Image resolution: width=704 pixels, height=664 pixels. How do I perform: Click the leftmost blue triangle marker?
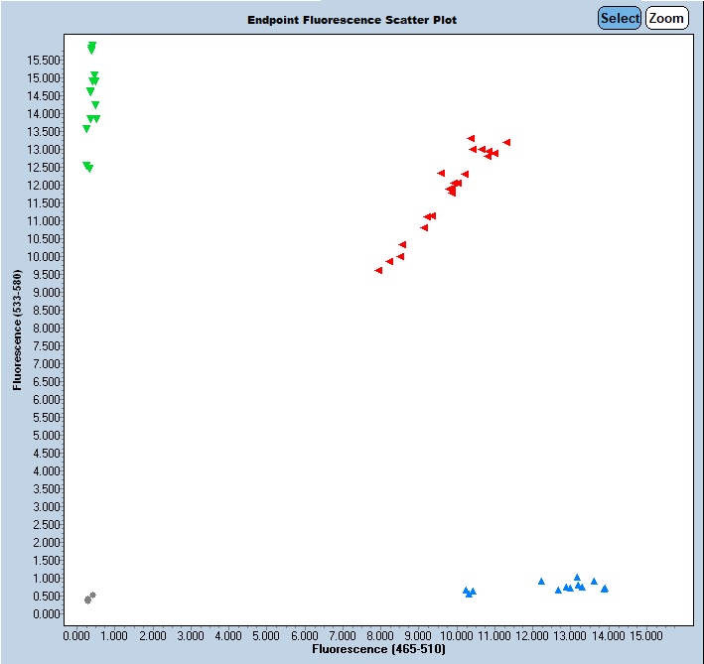pos(466,591)
